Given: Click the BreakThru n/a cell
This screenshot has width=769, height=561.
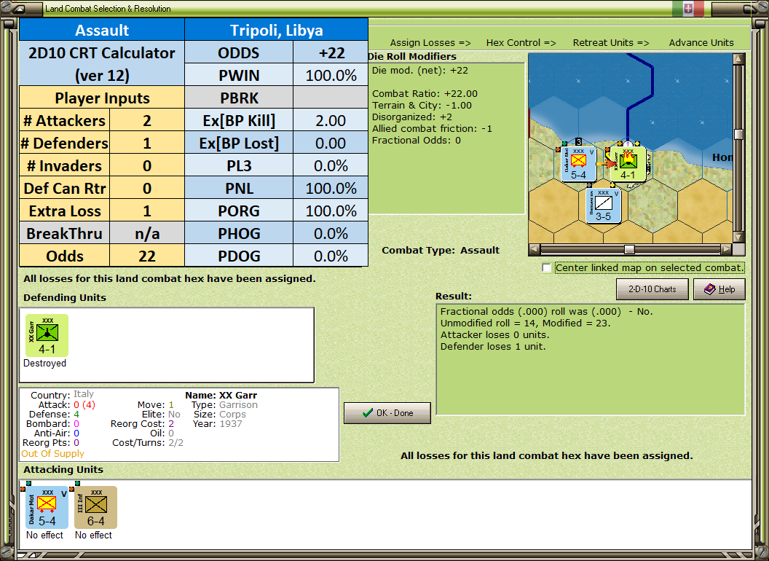Looking at the screenshot, I should click(x=146, y=234).
